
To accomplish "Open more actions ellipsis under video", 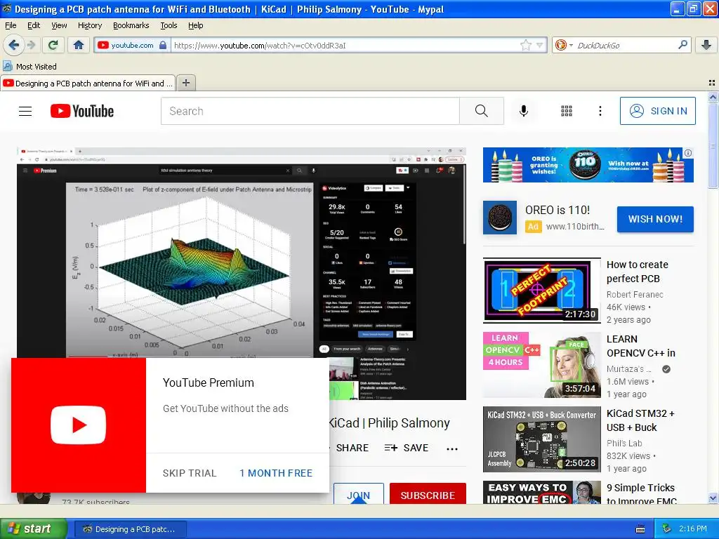I will point(452,448).
